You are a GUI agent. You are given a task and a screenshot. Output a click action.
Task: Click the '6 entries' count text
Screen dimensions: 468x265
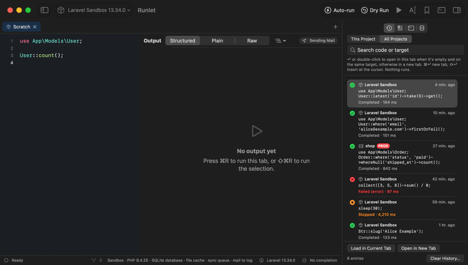point(355,258)
